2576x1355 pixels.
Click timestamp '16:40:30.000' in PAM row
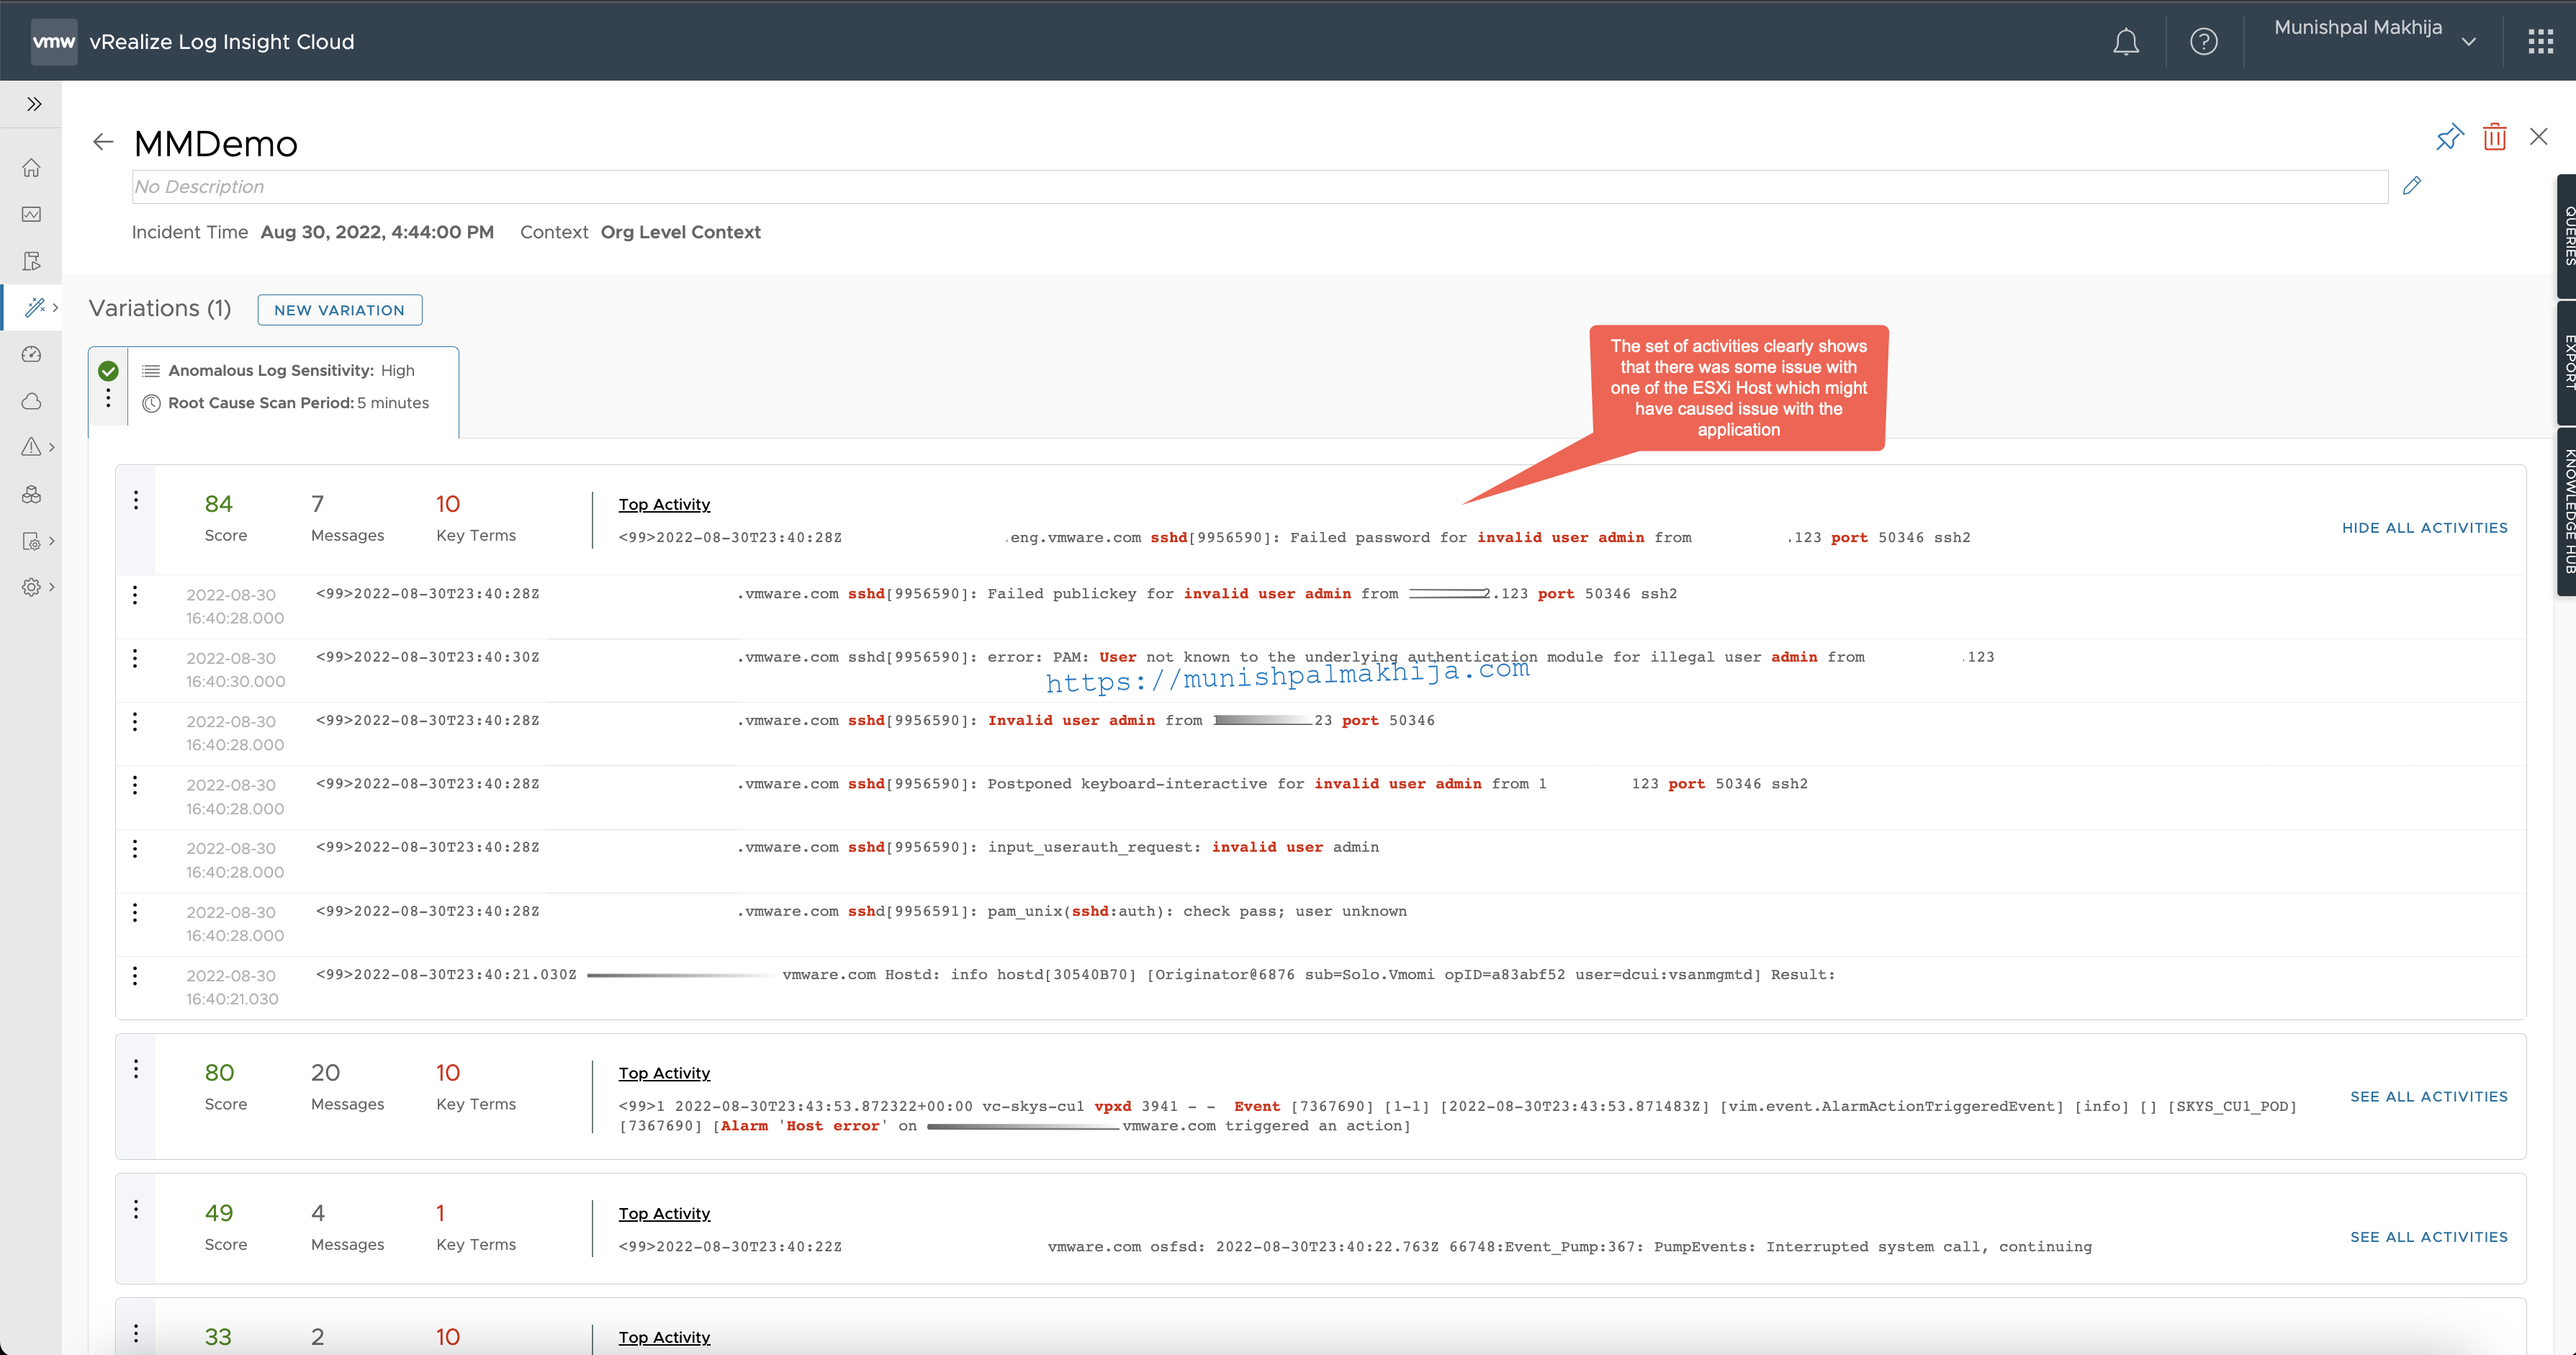(x=235, y=682)
